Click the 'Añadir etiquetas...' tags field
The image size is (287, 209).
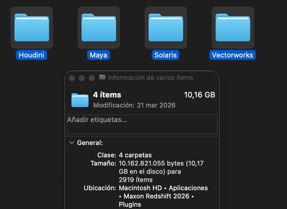point(142,124)
